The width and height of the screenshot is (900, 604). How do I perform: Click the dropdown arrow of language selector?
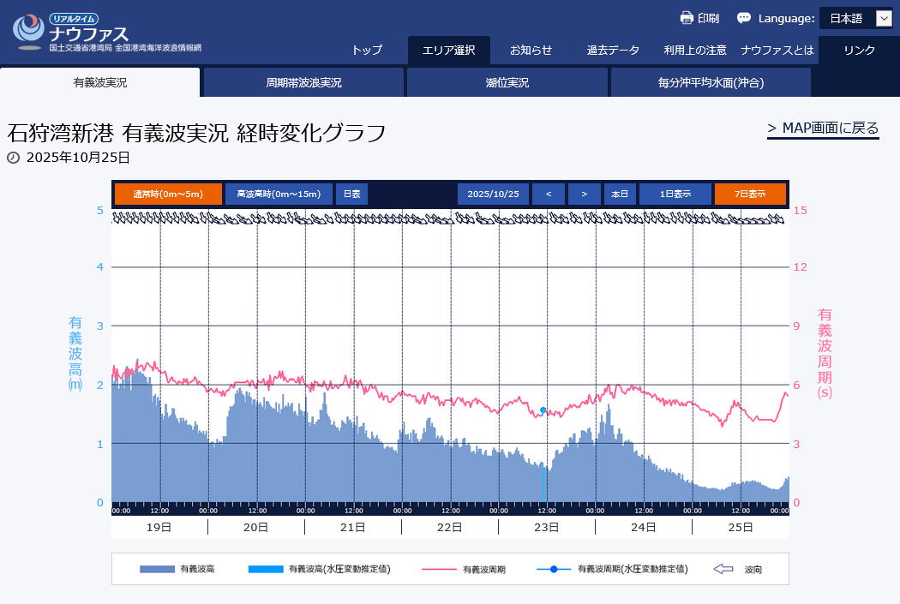(x=884, y=18)
